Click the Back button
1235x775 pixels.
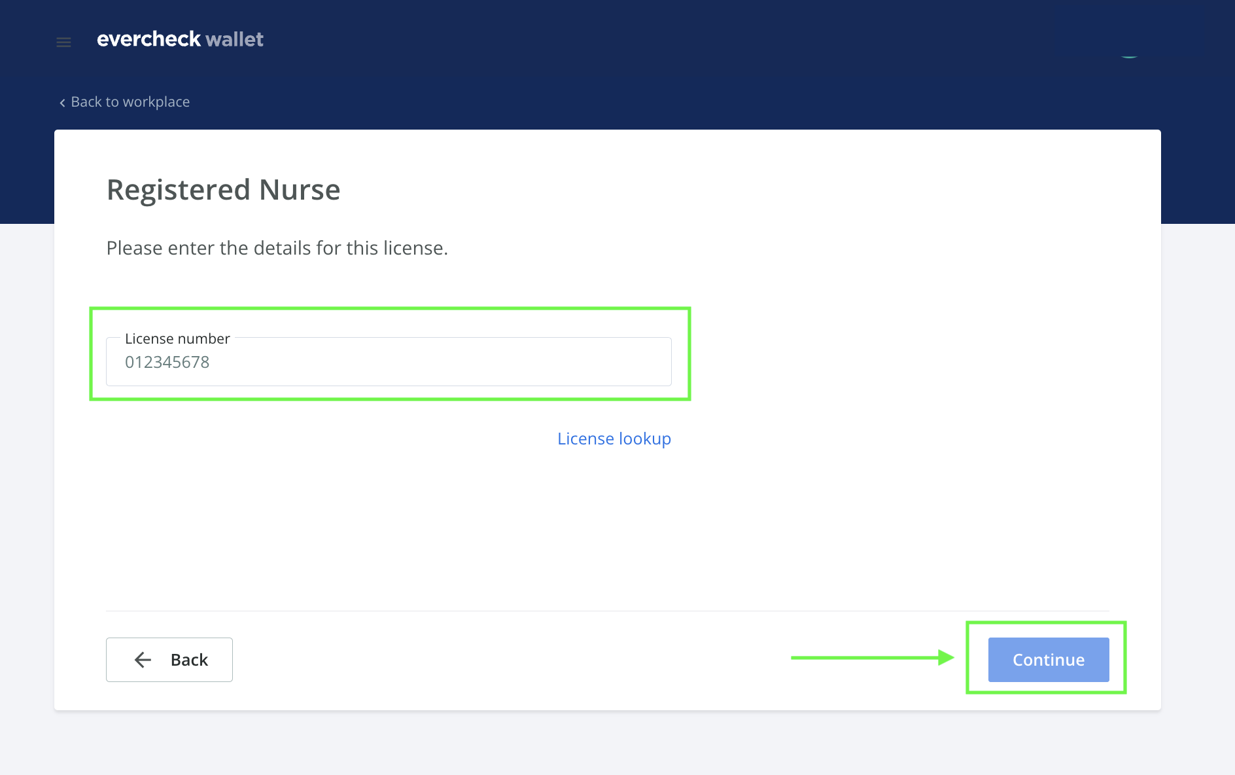click(x=169, y=660)
